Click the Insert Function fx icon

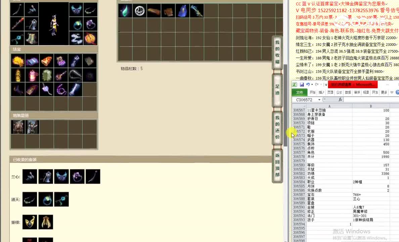[x=340, y=99]
